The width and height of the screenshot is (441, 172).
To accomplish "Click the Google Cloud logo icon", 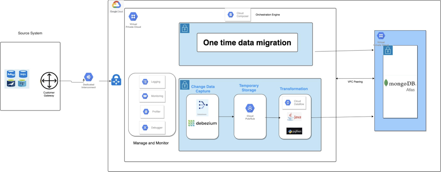I will coord(116,4).
